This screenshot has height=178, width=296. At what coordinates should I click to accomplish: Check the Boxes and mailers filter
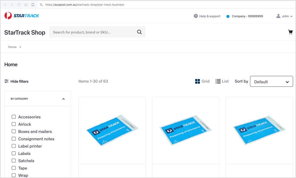[14, 132]
